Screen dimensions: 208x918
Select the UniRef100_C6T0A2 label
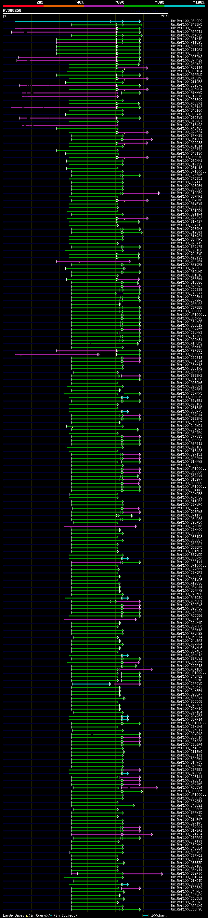187,49
